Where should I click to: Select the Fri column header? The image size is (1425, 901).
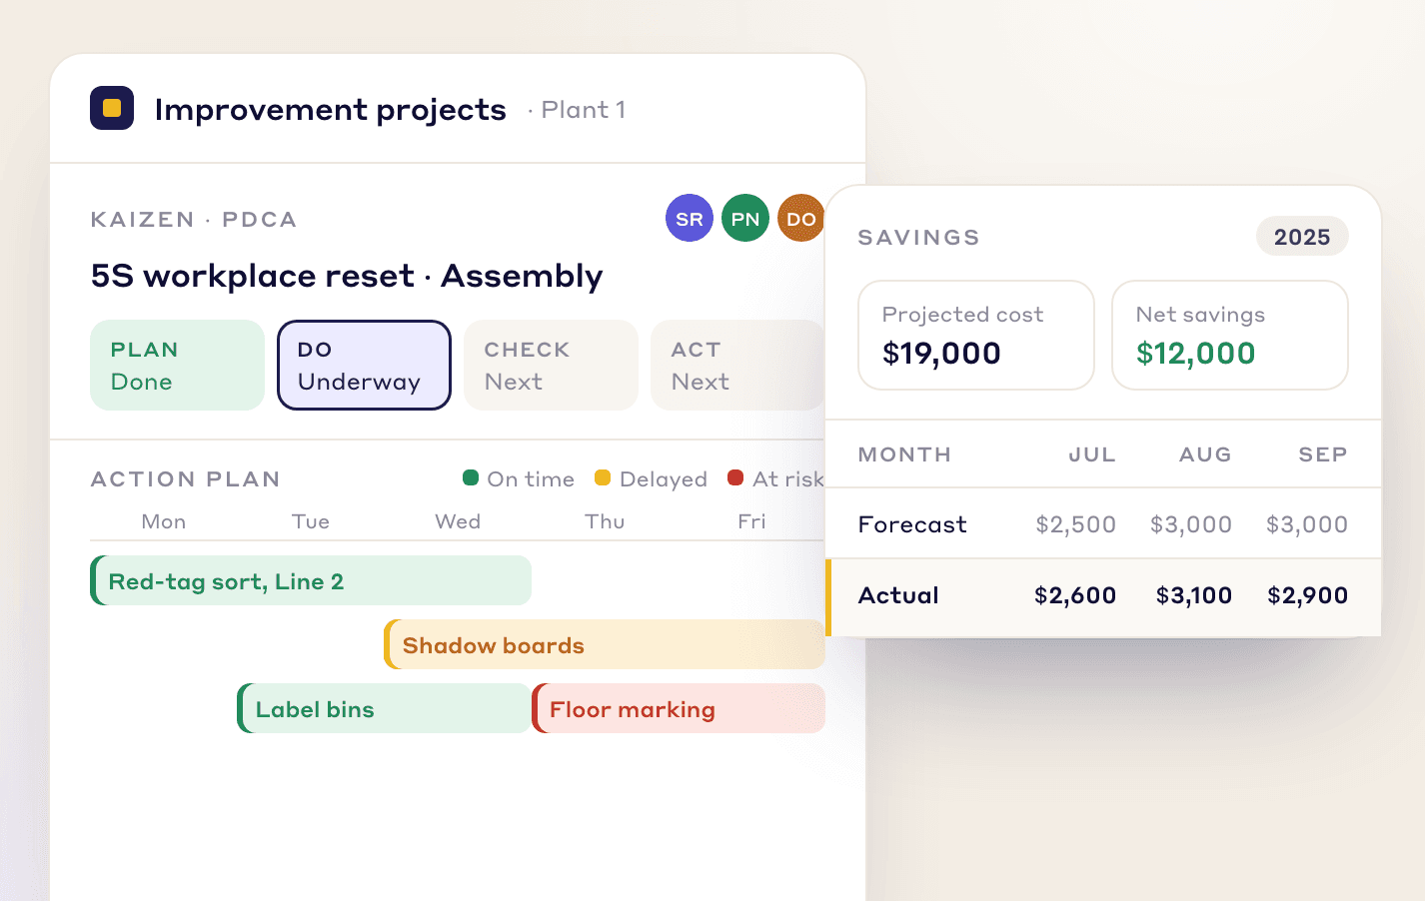tap(751, 521)
